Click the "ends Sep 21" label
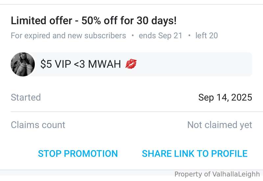 [160, 36]
